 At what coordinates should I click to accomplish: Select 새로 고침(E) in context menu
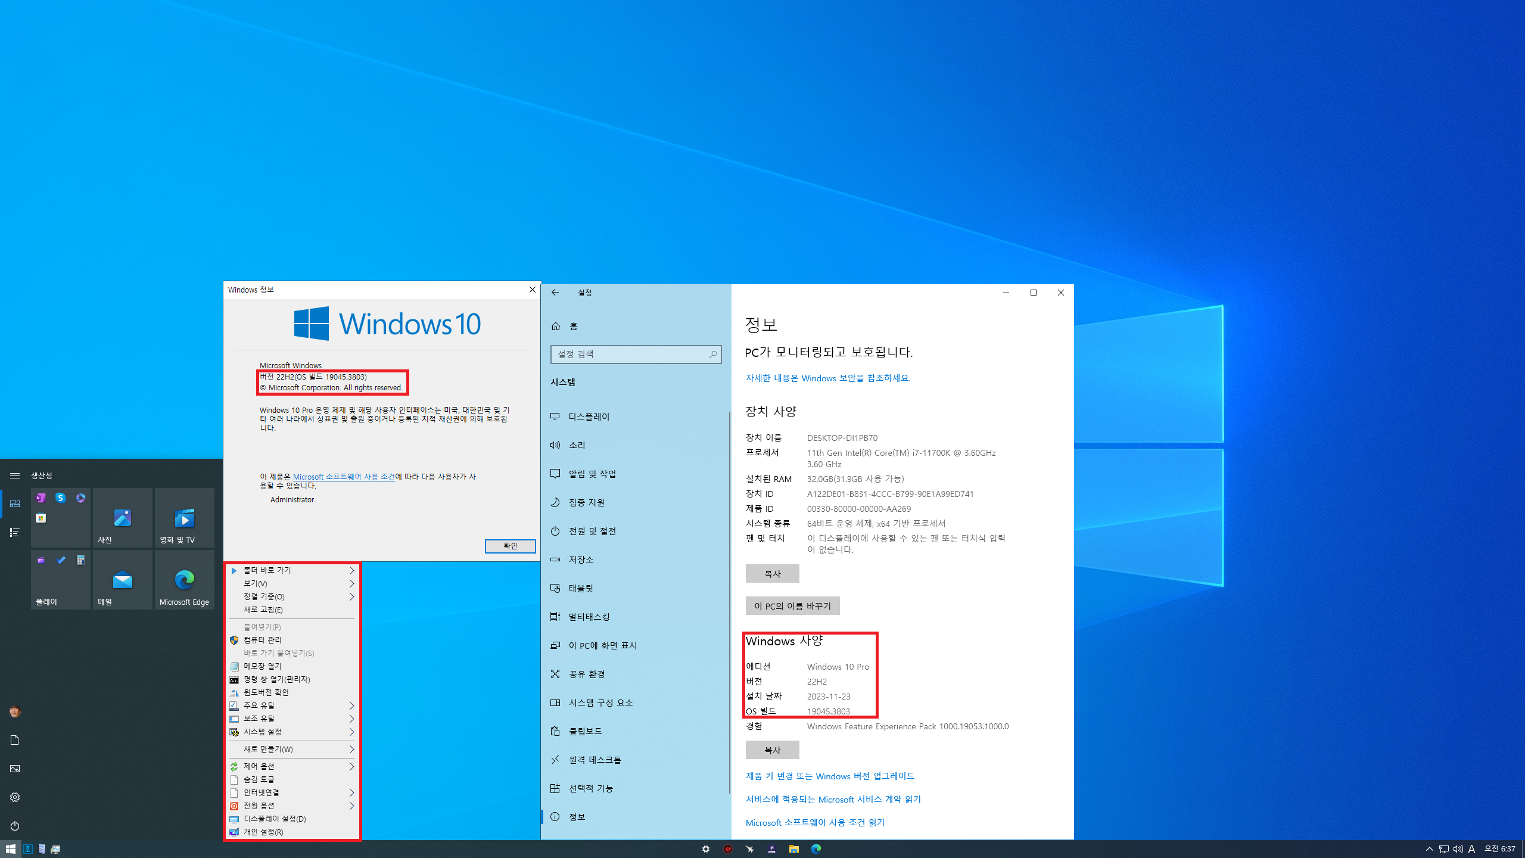(292, 610)
